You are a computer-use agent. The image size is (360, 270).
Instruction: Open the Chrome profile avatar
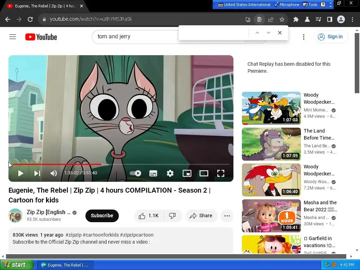(x=341, y=20)
